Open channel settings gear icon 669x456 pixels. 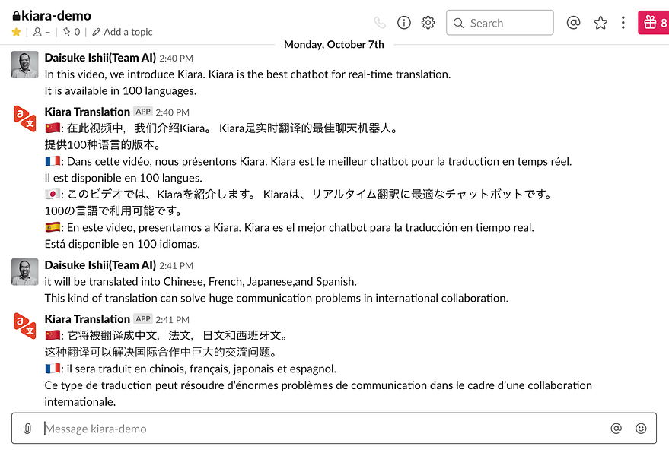coord(428,23)
